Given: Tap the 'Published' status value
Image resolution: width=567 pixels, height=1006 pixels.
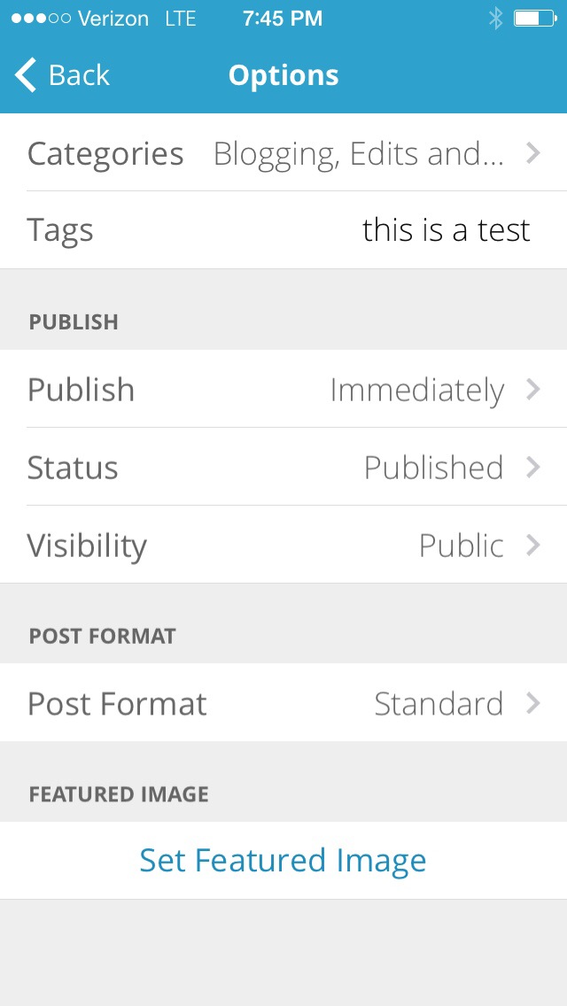Looking at the screenshot, I should point(433,467).
